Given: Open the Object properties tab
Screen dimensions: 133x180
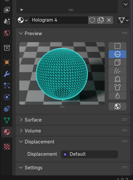Looking at the screenshot, I should [x=7, y=62].
